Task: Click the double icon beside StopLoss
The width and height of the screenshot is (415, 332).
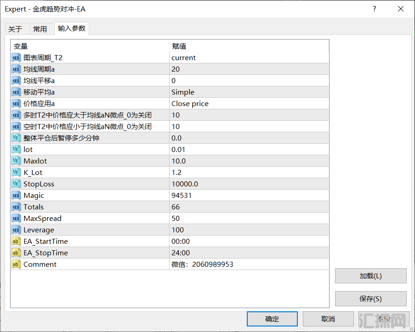Action: point(16,184)
